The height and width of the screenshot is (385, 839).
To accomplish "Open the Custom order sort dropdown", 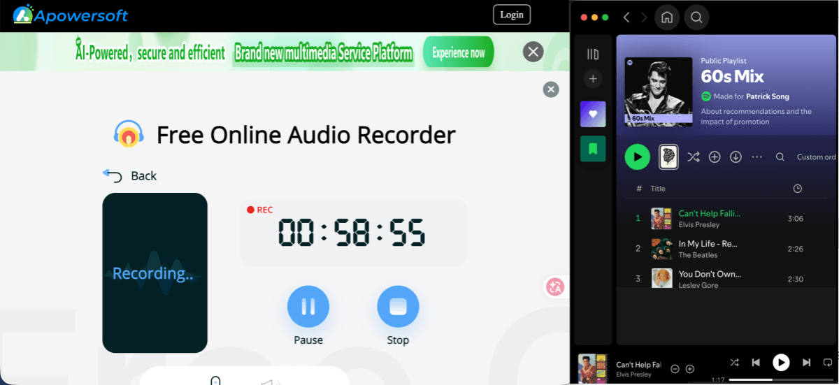I will (817, 157).
